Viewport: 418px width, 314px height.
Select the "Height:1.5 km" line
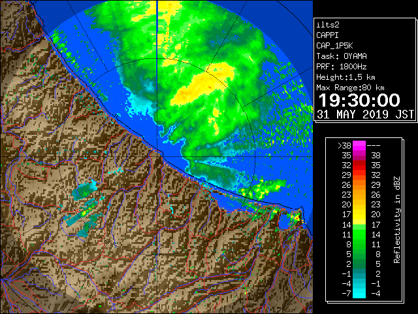[x=346, y=77]
